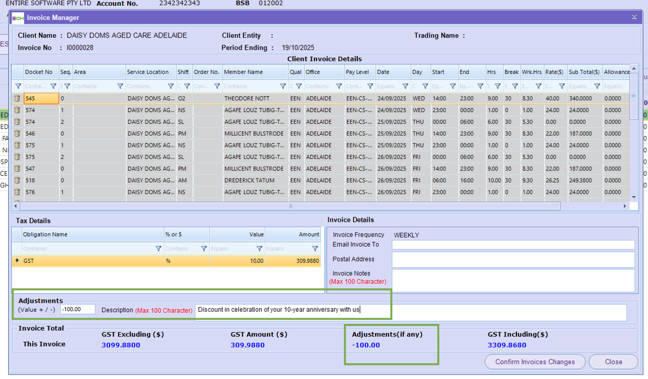Viewport: 648px width, 379px height.
Task: Click the adjustment Description text field
Action: tap(410, 312)
